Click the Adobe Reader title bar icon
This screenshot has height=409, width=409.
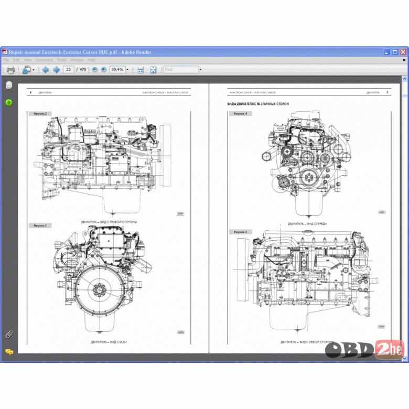coord(5,52)
